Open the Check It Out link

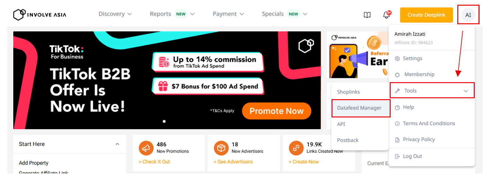pyautogui.click(x=154, y=162)
